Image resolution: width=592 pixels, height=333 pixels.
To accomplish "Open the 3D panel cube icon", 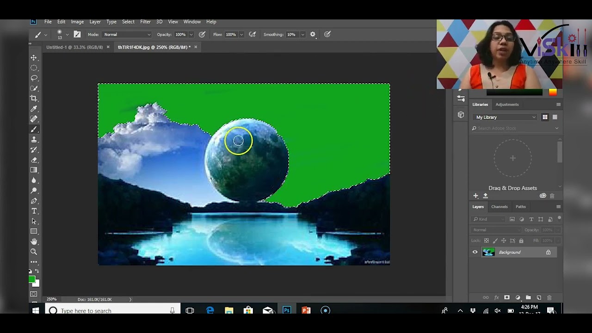I will coord(461,115).
